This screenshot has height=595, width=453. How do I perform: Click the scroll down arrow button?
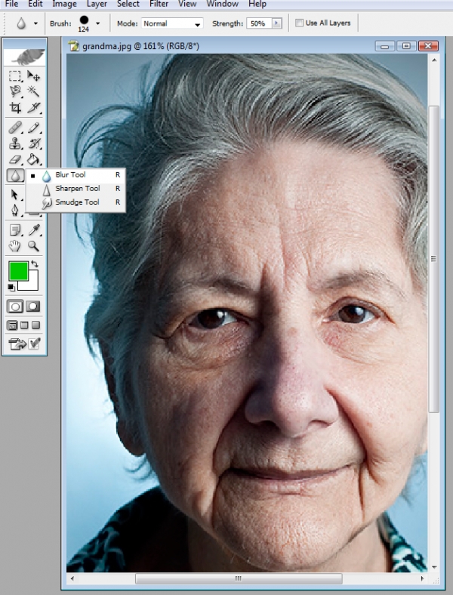(x=434, y=567)
